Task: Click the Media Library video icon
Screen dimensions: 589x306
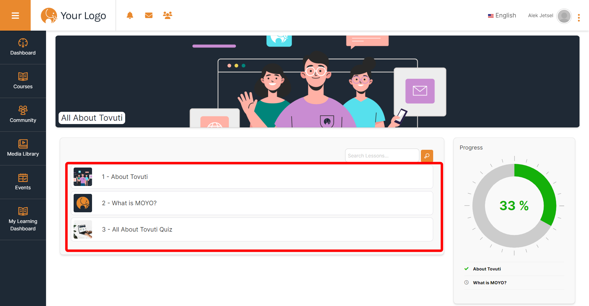Action: tap(23, 144)
